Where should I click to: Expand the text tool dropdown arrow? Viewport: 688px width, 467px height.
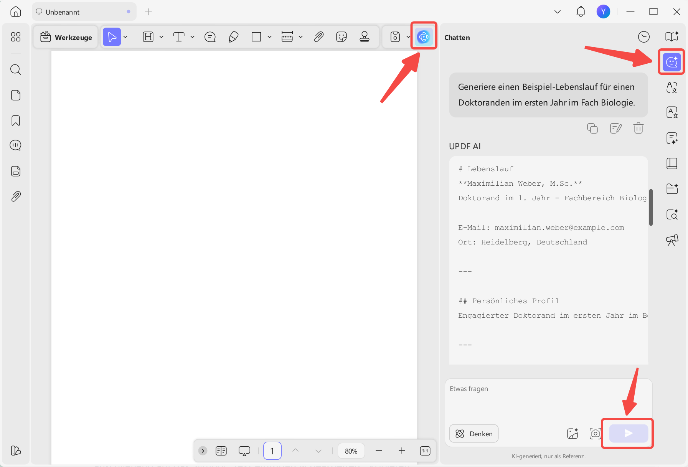coord(193,37)
